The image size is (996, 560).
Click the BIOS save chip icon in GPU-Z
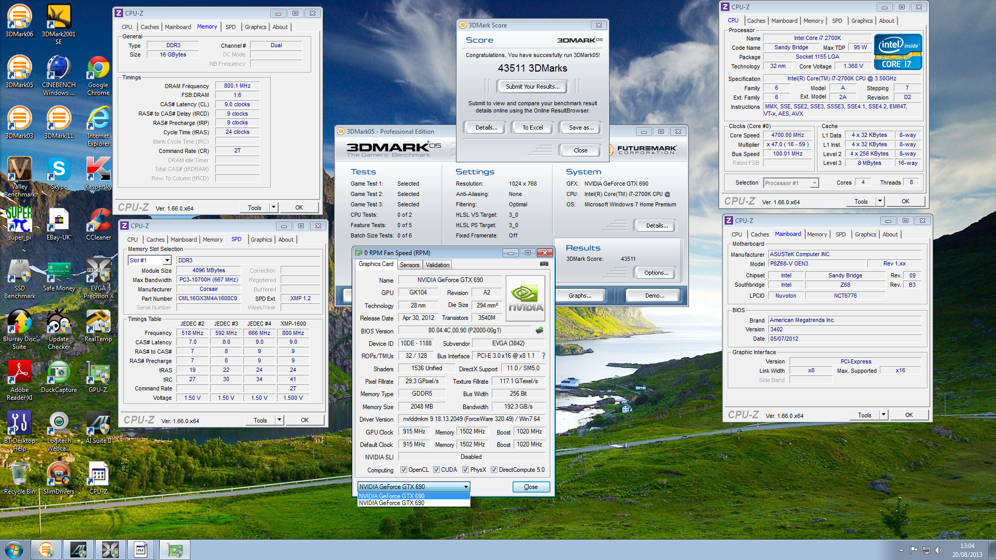point(539,330)
